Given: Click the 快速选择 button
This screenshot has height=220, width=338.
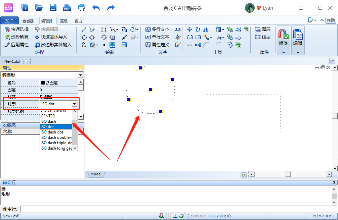Looking at the screenshot, I should [16, 29].
